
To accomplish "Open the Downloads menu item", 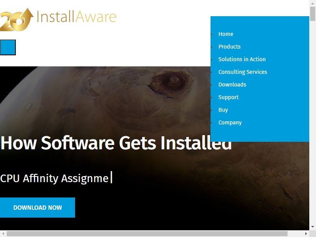I will tap(232, 85).
